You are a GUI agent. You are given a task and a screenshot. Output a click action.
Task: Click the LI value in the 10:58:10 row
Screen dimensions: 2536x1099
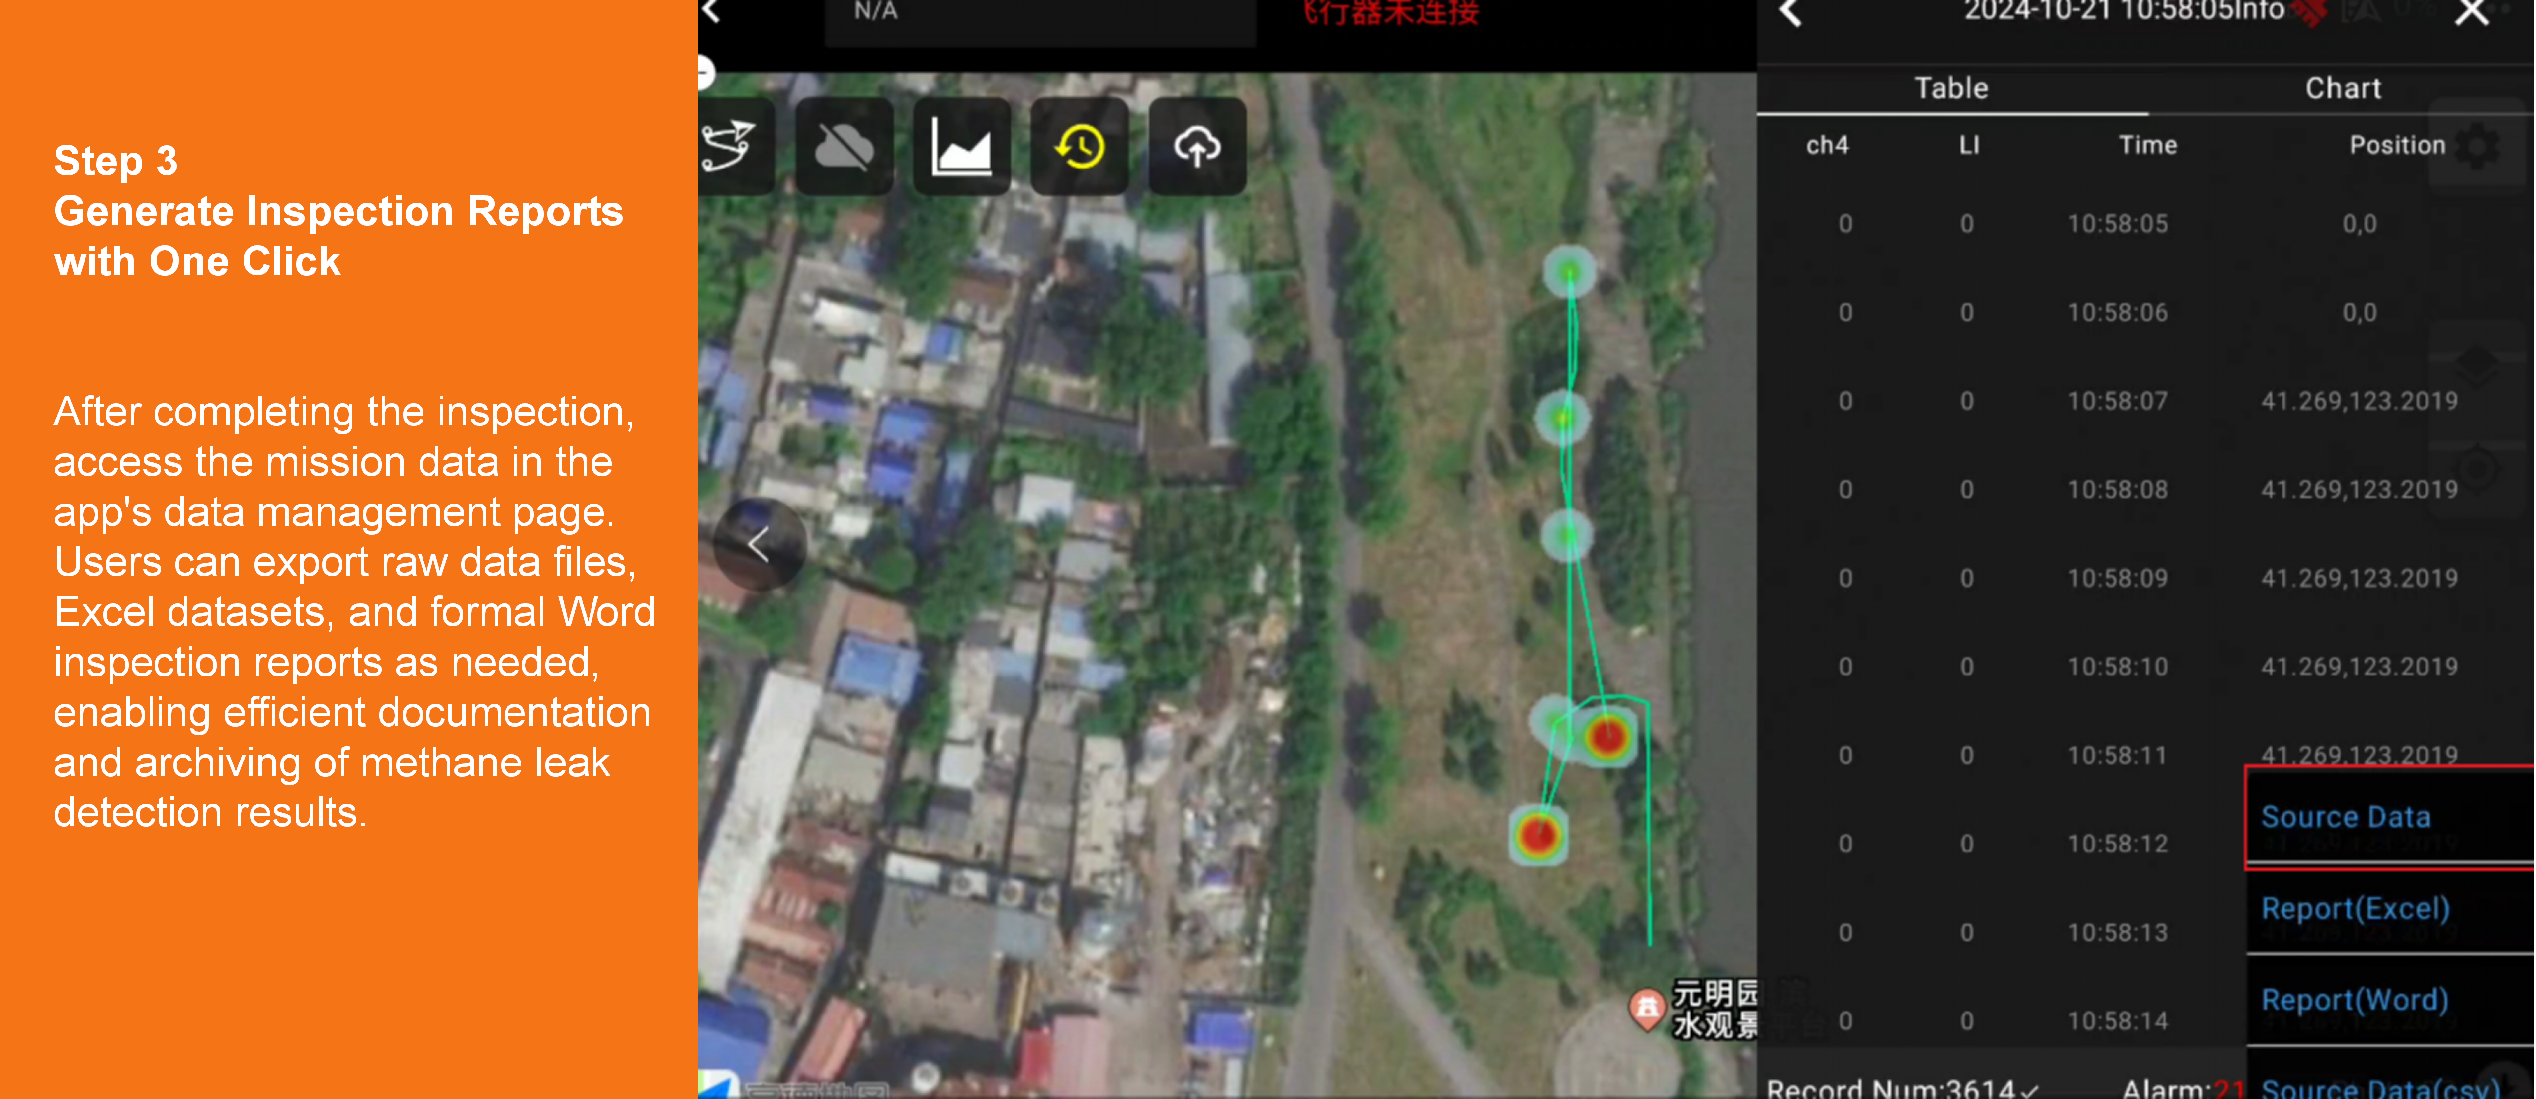[x=1967, y=667]
